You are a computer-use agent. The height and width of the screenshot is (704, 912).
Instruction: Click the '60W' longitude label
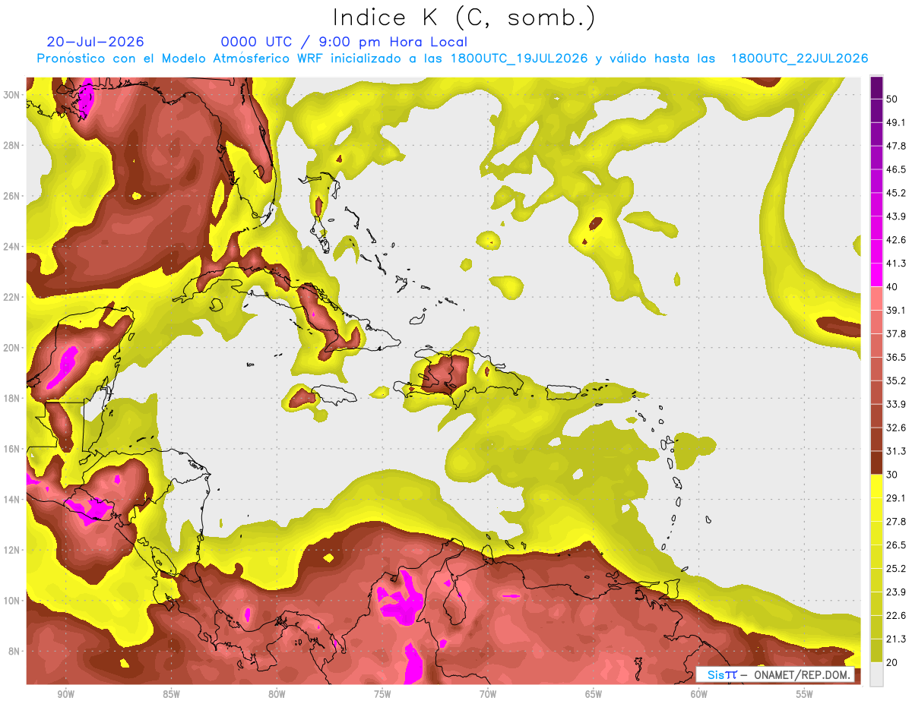[699, 694]
